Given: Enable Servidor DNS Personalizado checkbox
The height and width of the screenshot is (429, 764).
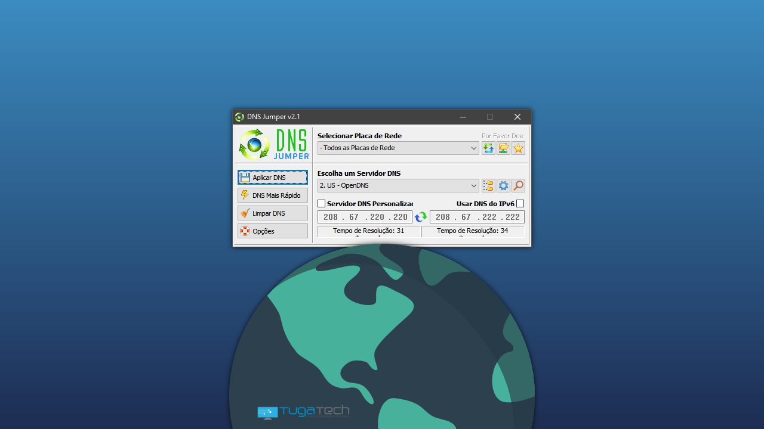Looking at the screenshot, I should (322, 204).
